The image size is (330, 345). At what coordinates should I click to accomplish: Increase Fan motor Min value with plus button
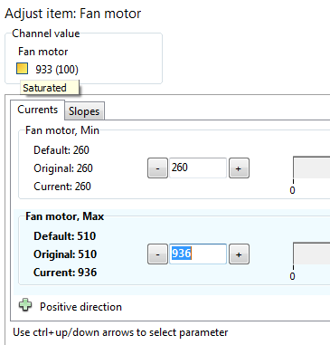239,168
